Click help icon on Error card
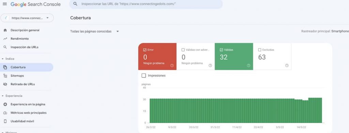This screenshot has width=349, height=133. tap(172, 65)
